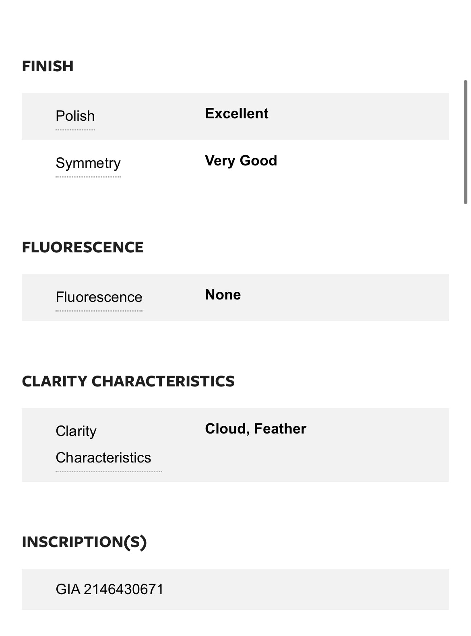Viewport: 471px width, 636px height.
Task: Click the word Feather in clarity values
Action: click(x=280, y=429)
